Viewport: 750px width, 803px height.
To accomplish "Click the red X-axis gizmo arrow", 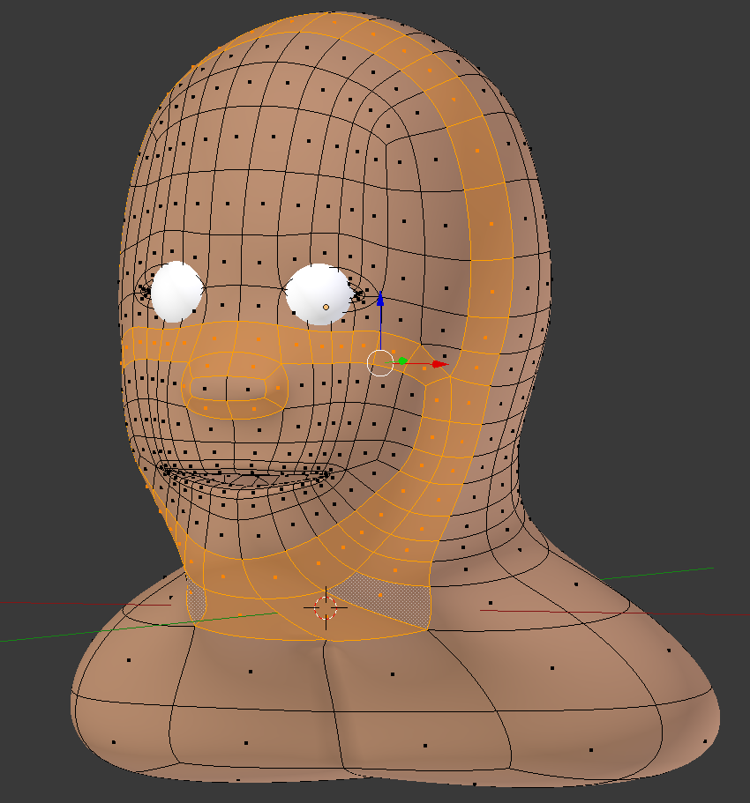I will 439,362.
